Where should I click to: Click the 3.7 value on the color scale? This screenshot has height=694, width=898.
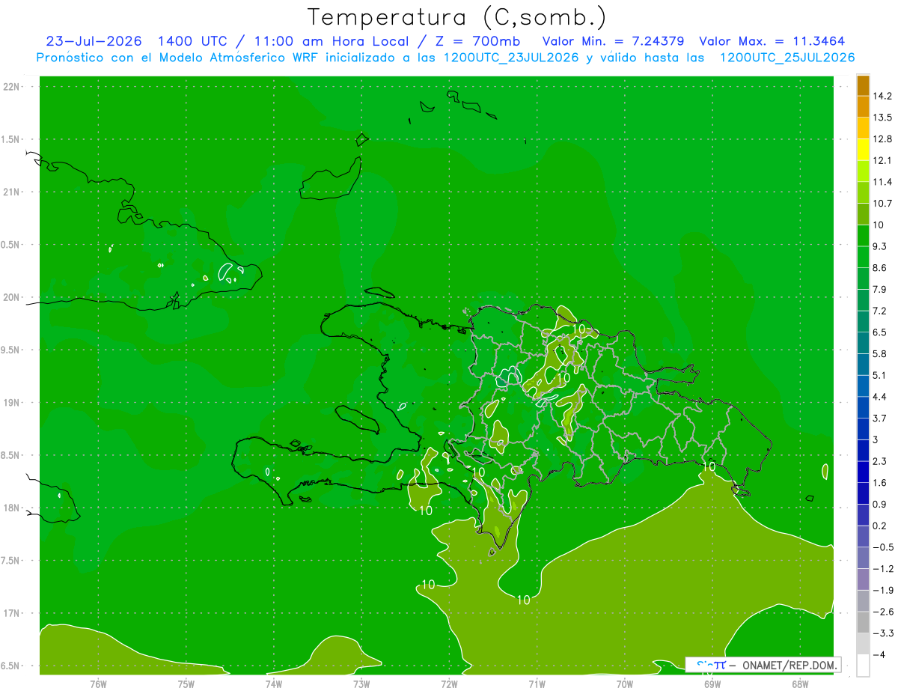pos(881,418)
